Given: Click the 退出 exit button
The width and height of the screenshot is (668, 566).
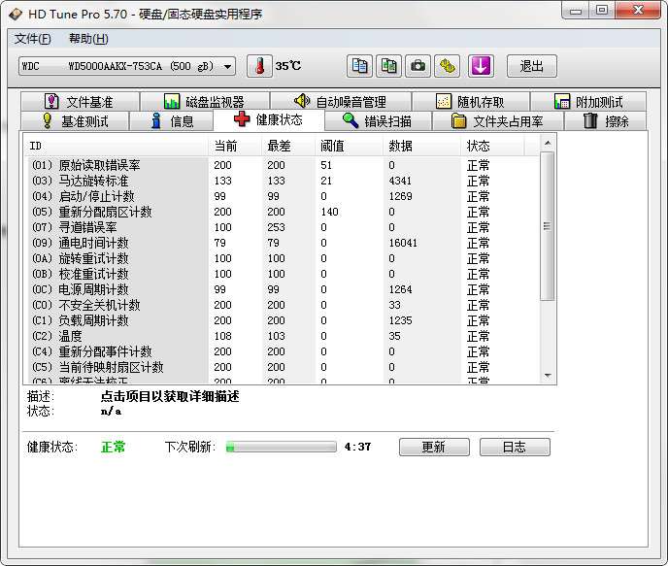Looking at the screenshot, I should coord(531,66).
